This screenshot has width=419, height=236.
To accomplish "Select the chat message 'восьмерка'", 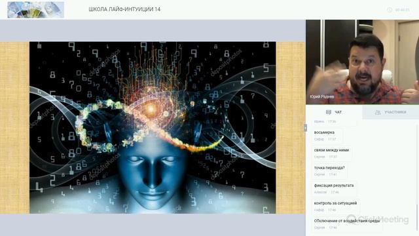I will pyautogui.click(x=324, y=132).
